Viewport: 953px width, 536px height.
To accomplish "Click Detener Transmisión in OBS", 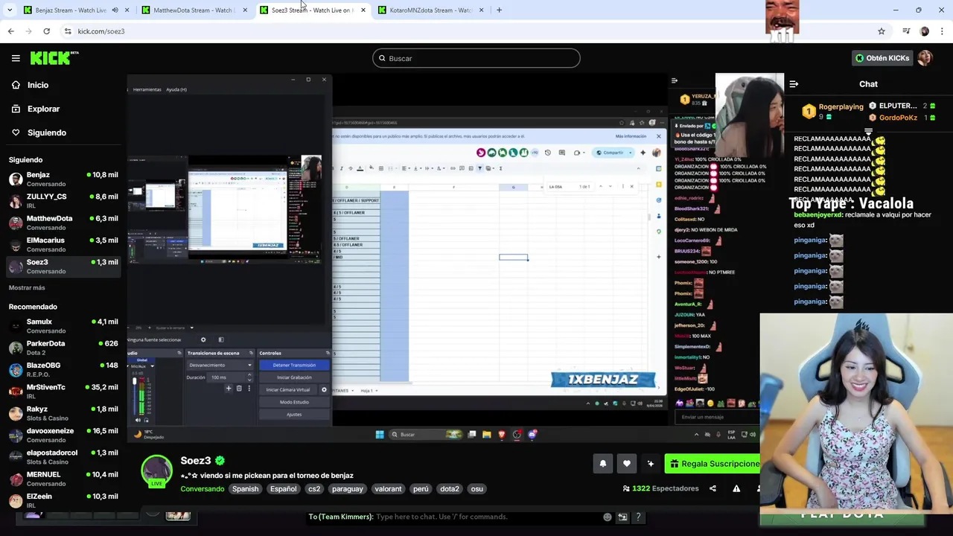I will 294,365.
